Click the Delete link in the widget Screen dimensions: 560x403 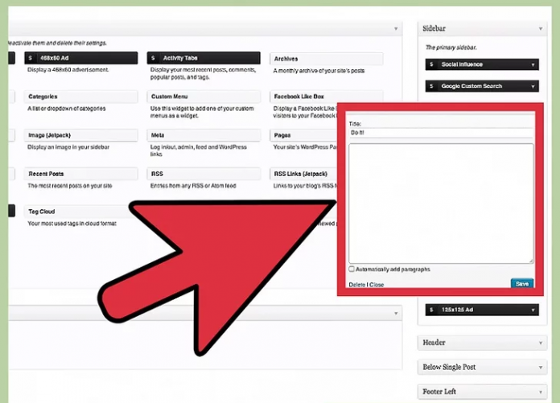coord(356,285)
